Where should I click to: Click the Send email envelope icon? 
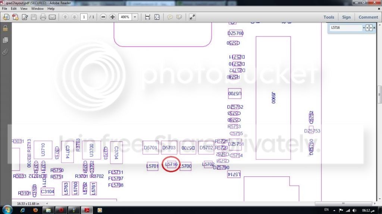pyautogui.click(x=52, y=17)
